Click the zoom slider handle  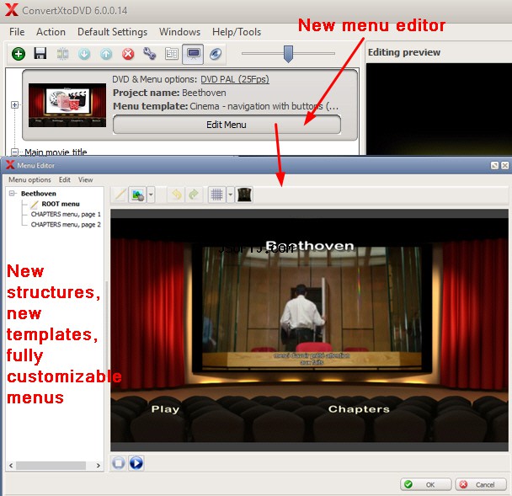click(288, 54)
